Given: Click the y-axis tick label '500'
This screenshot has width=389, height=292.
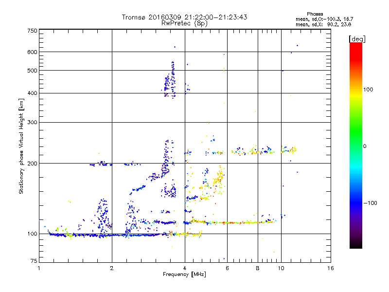Looking at the screenshot, I should pos(32,71).
